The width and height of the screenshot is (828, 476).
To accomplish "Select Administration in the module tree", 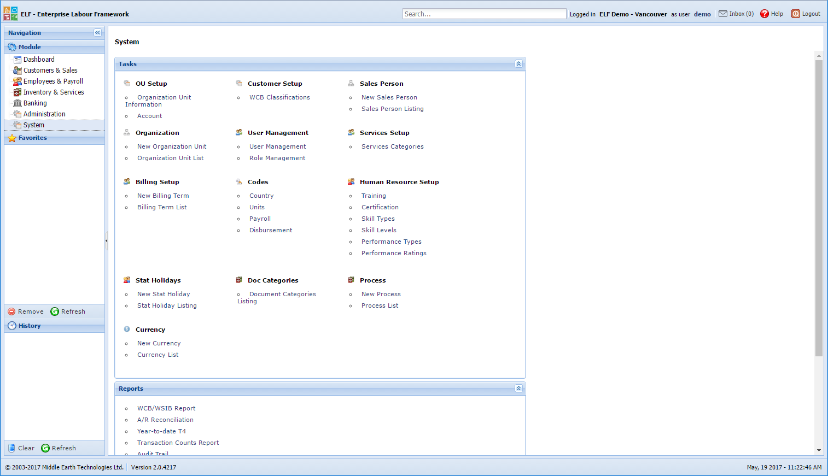I will 44,114.
